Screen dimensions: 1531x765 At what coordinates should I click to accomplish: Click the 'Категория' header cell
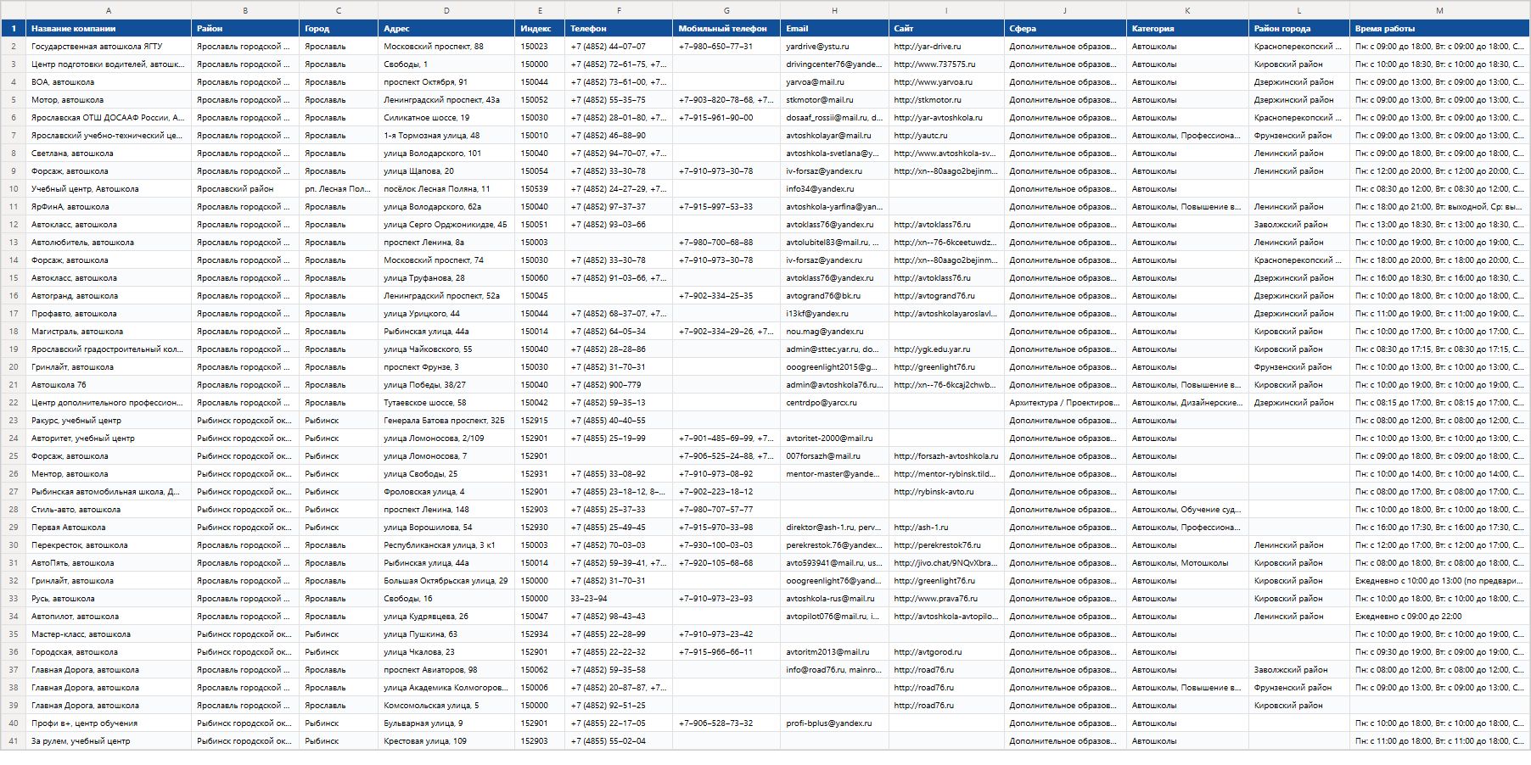coord(1187,28)
